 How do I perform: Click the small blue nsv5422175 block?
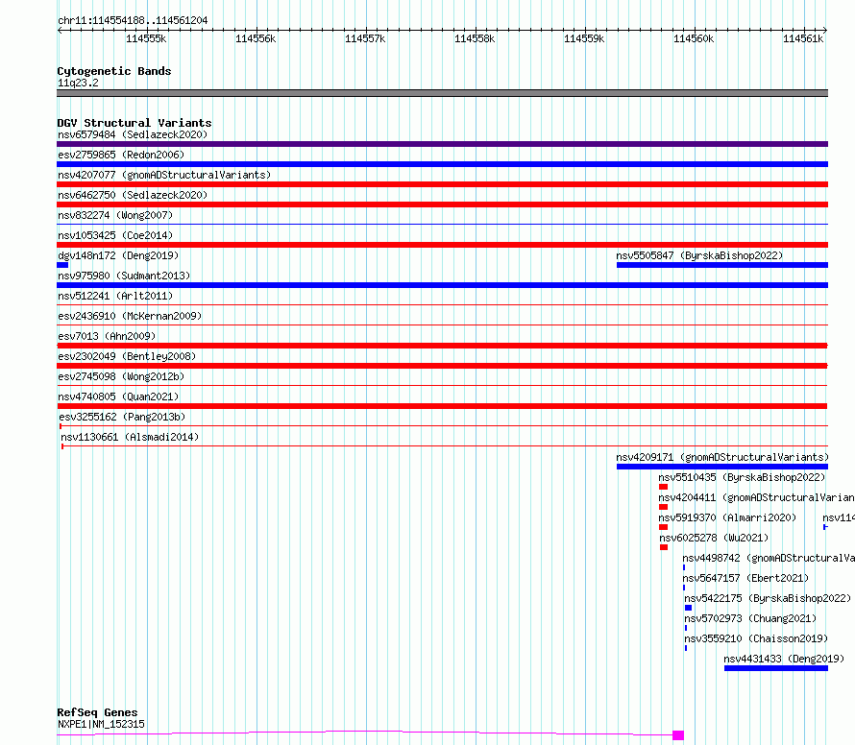pos(688,609)
